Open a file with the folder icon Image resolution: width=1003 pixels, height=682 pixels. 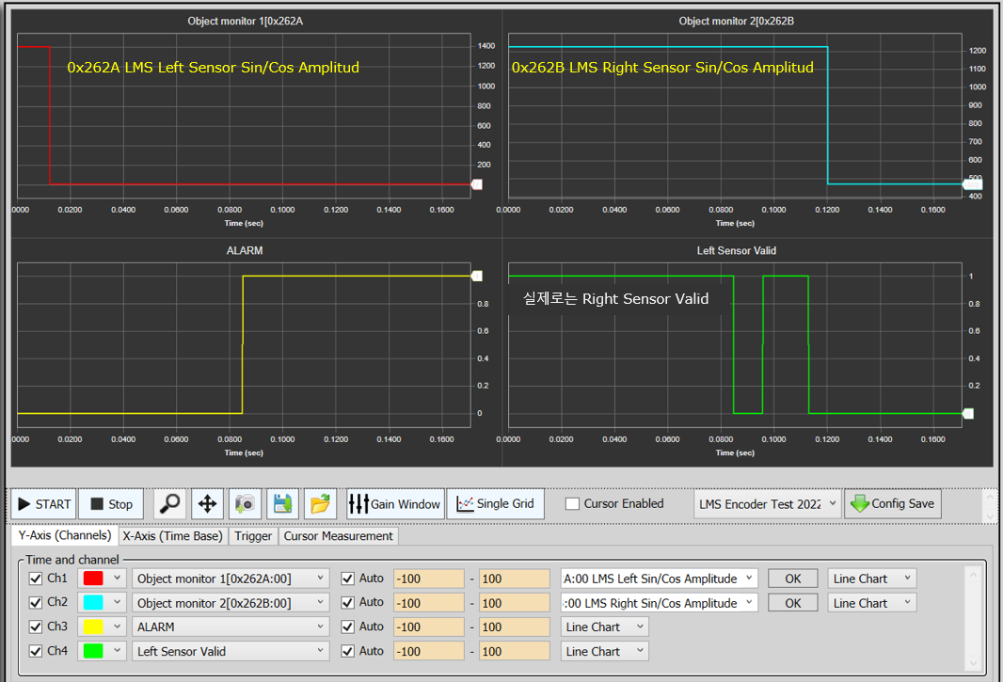click(x=320, y=504)
